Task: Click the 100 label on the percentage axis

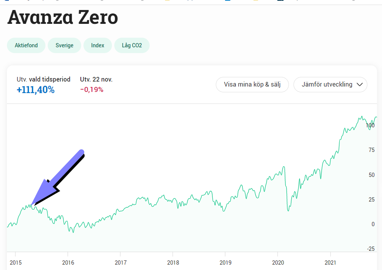Action: pos(370,125)
